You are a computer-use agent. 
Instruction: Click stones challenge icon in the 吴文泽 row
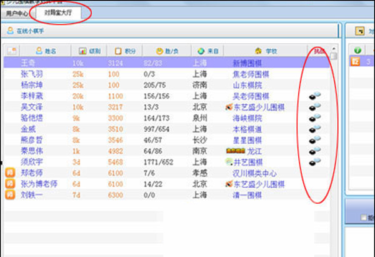pos(315,107)
